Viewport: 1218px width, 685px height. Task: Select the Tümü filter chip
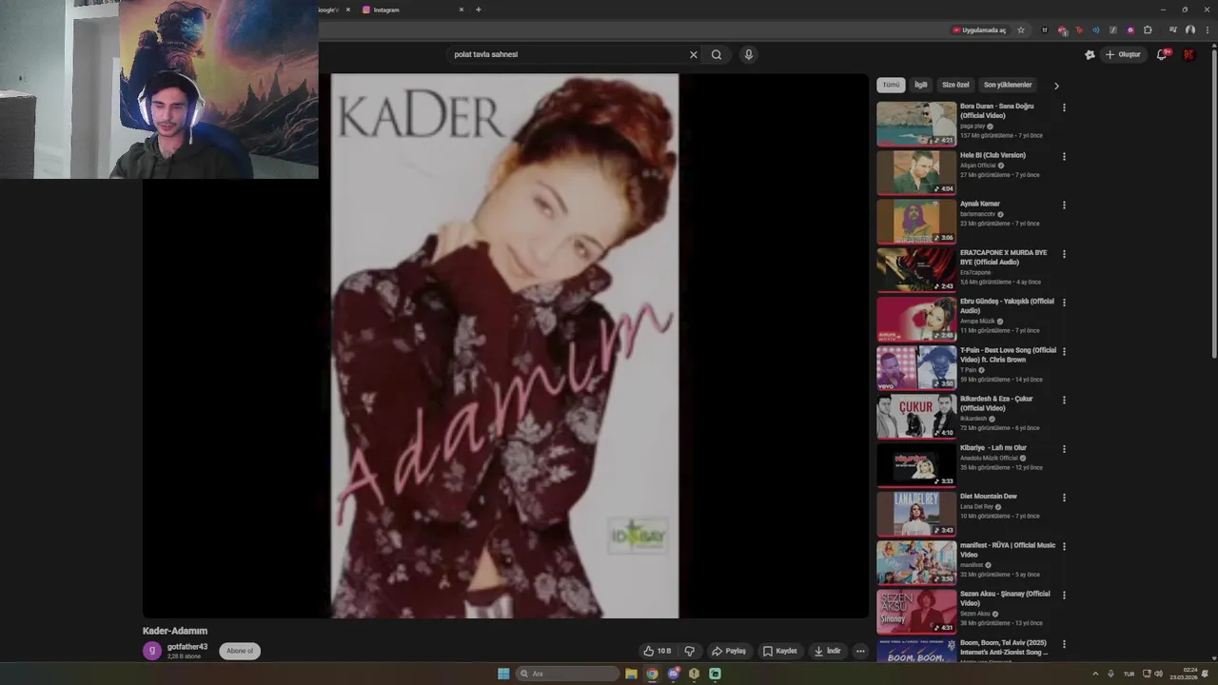[891, 85]
